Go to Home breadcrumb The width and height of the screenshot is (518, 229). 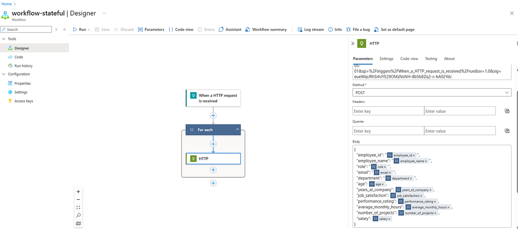6,4
